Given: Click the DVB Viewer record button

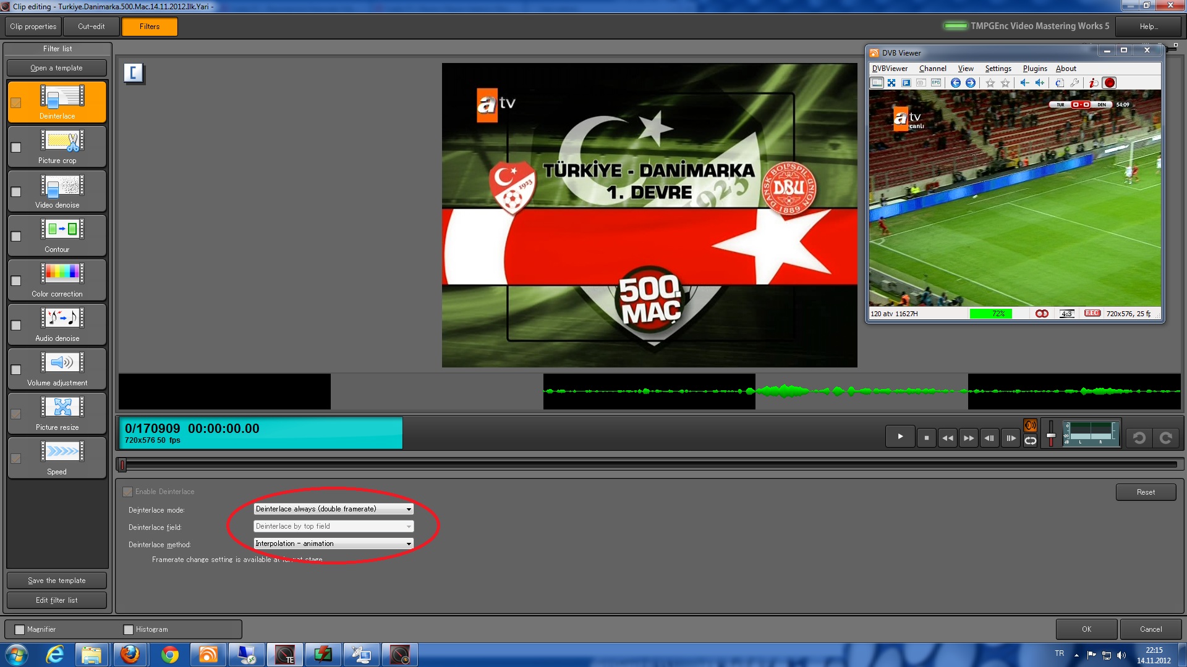Looking at the screenshot, I should click(x=1110, y=83).
